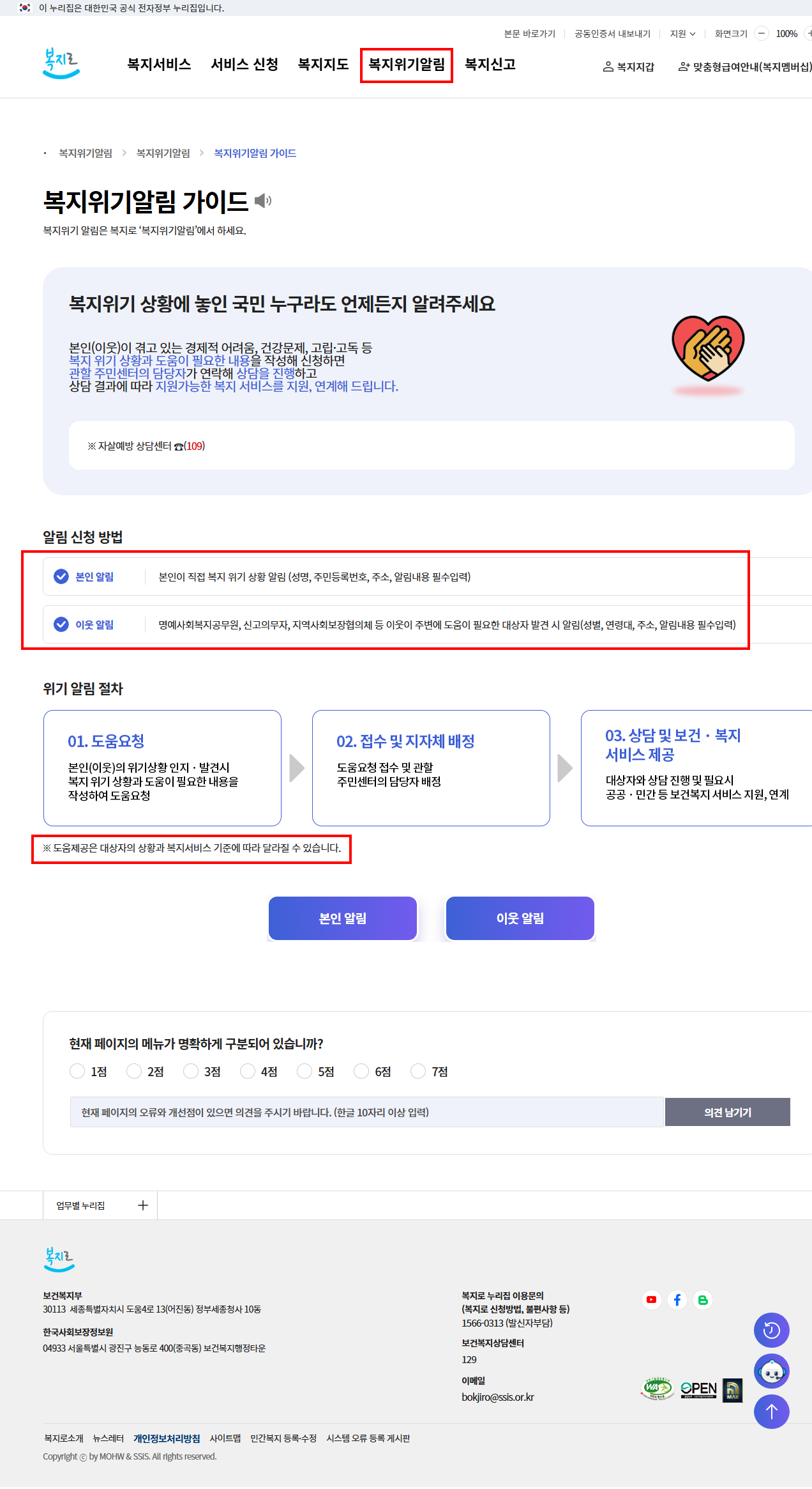Open the Facebook social icon in footer
The height and width of the screenshot is (1489, 812).
click(x=677, y=1299)
